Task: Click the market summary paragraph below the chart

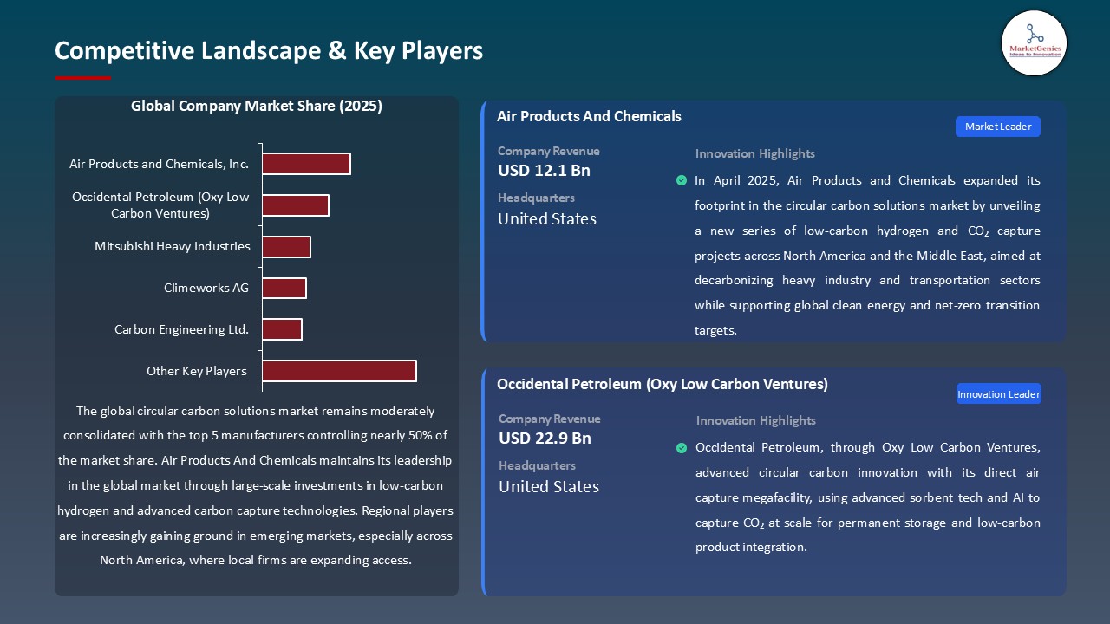Action: coord(256,485)
